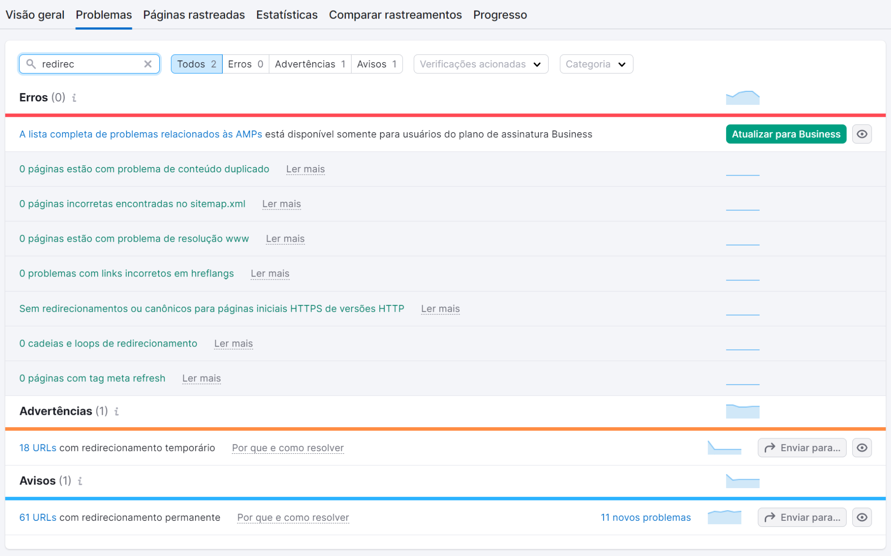Open the Categoria dropdown
Viewport: 891px width, 556px height.
(596, 64)
